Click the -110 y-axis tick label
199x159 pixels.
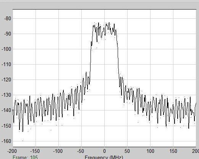pyautogui.click(x=6, y=65)
